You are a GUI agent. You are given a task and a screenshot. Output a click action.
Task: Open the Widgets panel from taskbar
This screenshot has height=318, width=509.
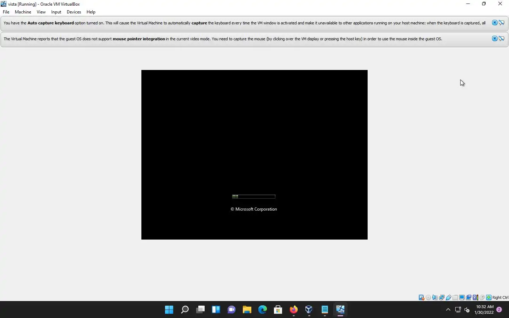[216, 310]
